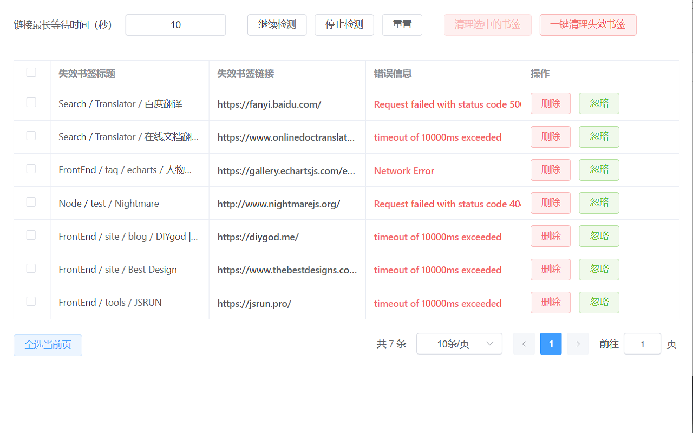Select all rows via the header checkbox

(31, 73)
